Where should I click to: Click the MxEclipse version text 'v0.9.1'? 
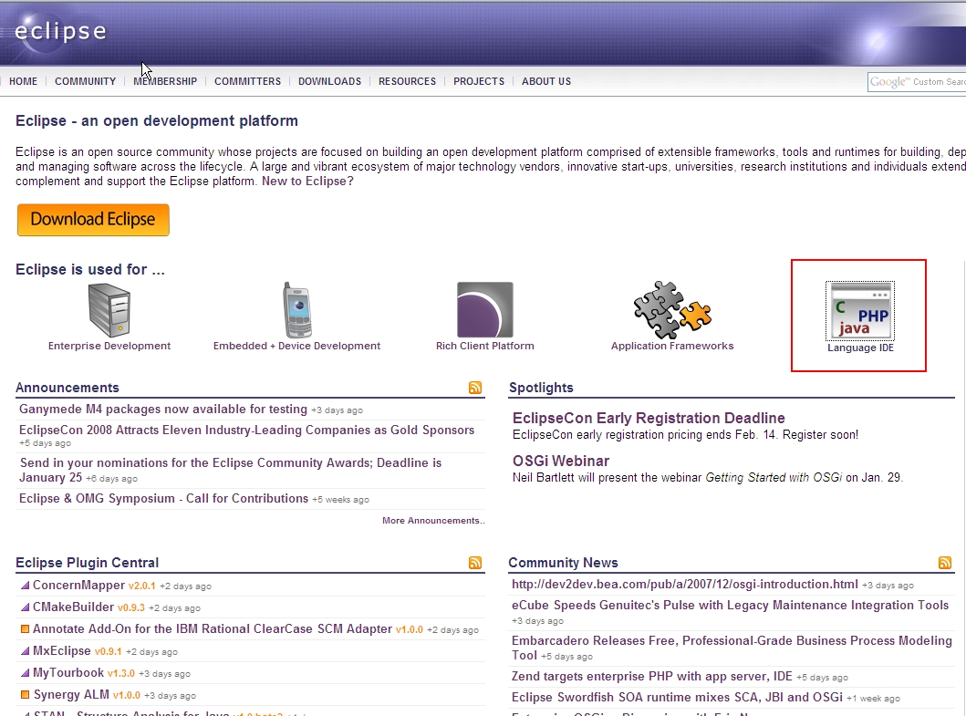[x=108, y=651]
